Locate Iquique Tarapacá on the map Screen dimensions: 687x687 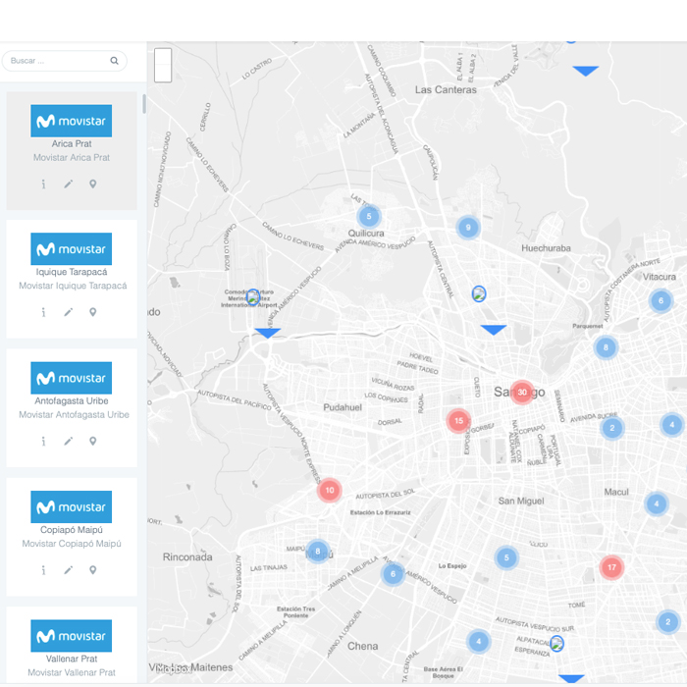(x=93, y=312)
